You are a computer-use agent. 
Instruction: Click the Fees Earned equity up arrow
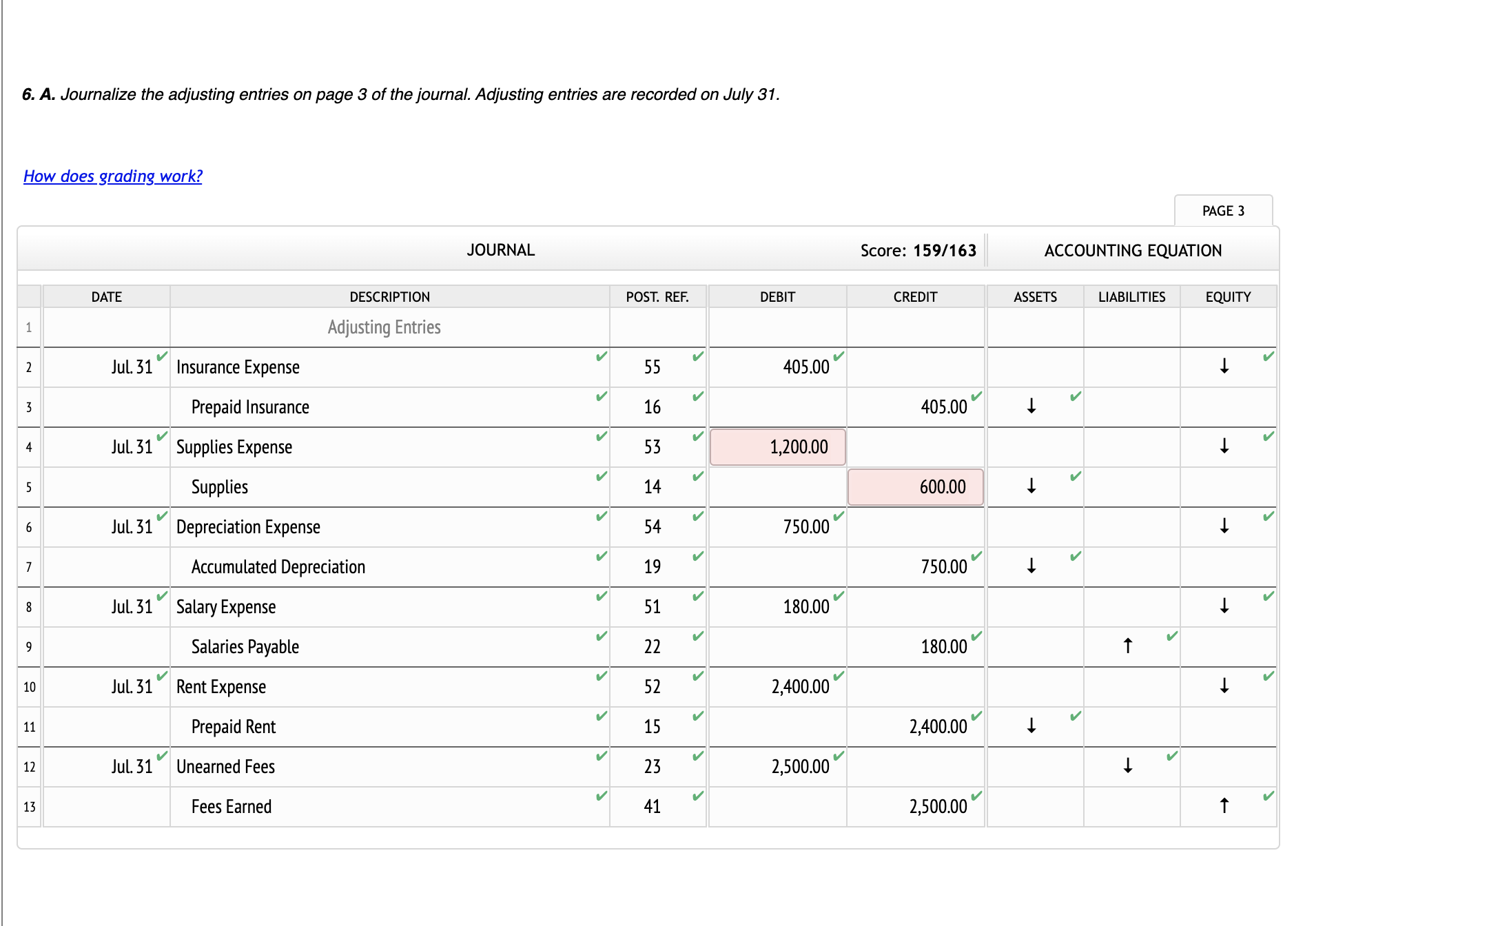pyautogui.click(x=1224, y=805)
